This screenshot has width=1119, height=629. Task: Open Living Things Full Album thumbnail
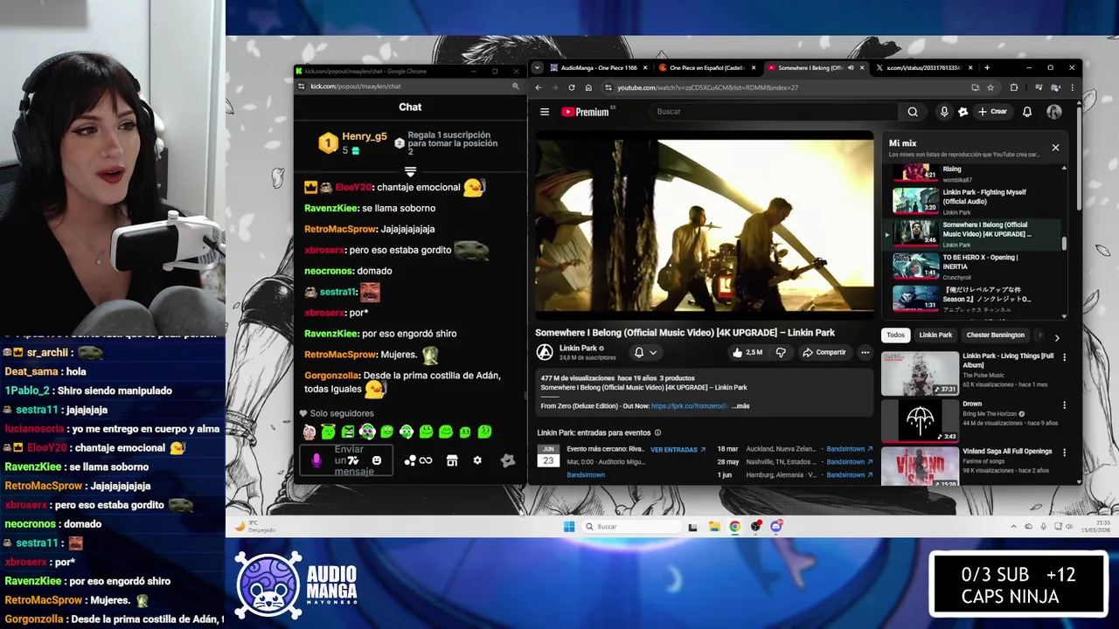tap(920, 374)
